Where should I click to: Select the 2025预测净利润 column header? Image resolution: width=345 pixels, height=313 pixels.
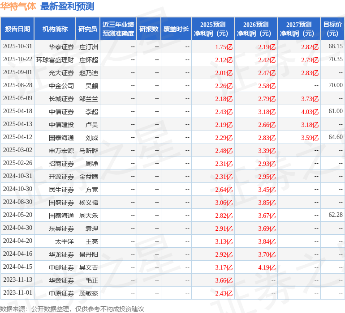click(213, 29)
